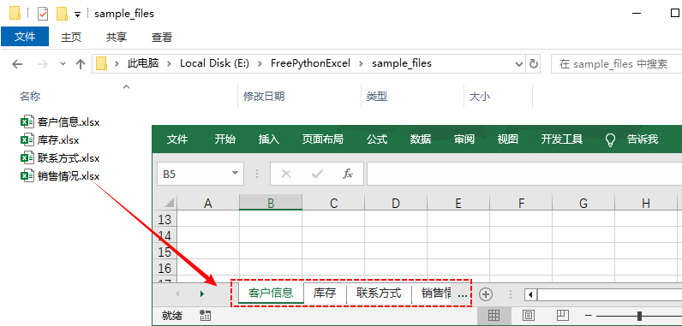This screenshot has width=682, height=326.
Task: Switch to Explorer 主页 ribbon tab
Action: pyautogui.click(x=71, y=38)
